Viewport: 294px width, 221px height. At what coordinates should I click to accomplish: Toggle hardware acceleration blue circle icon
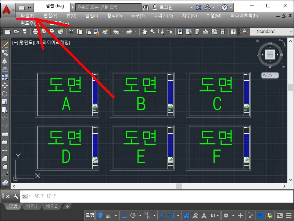261,215
